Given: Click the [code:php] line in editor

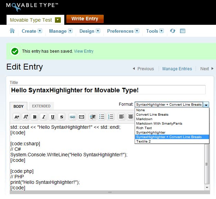Looking at the screenshot, I should click(22, 171).
